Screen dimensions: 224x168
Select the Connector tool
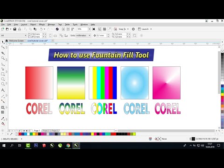[x=3, y=101]
